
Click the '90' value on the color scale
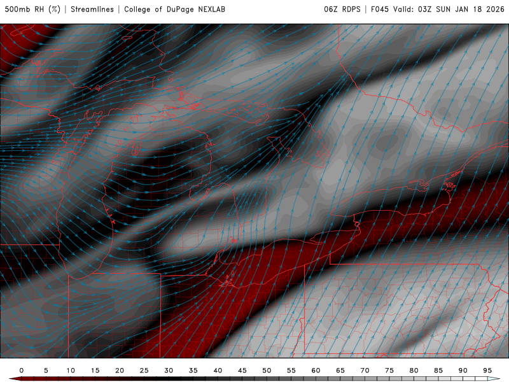click(463, 371)
